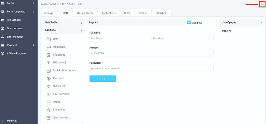Image resolution: width=266 pixels, height=124 pixels.
Task: Open the Rules tab
Action: coord(127,13)
